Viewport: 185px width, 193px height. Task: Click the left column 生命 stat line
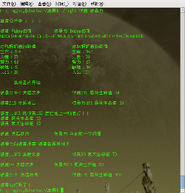10,52
